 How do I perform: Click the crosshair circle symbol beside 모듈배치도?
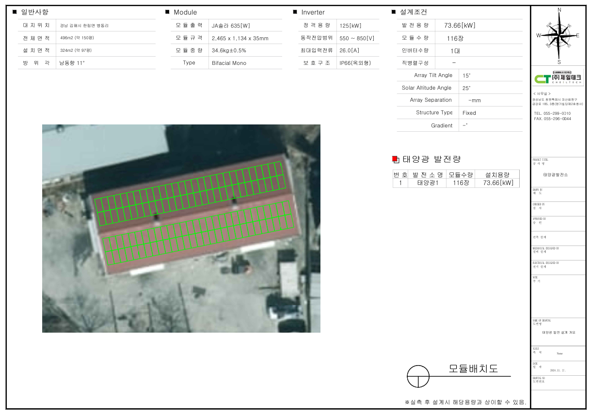click(x=418, y=376)
